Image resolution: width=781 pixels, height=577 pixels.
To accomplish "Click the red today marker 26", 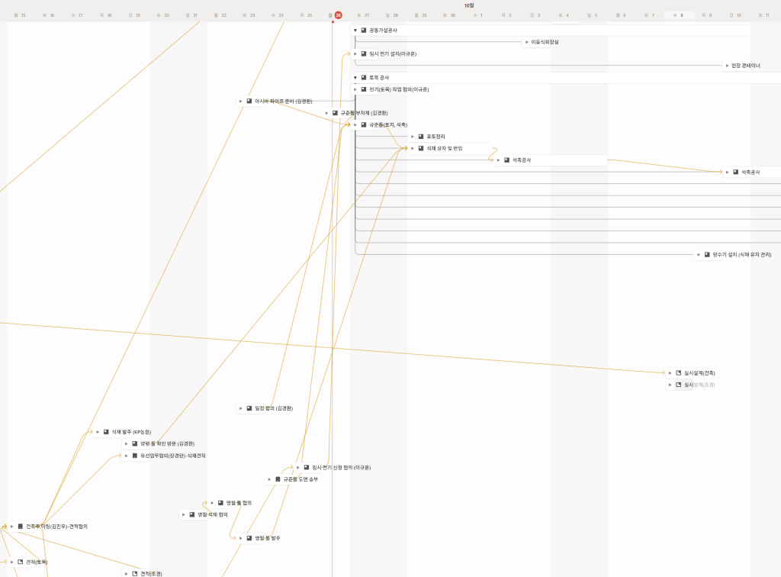I will click(x=338, y=15).
